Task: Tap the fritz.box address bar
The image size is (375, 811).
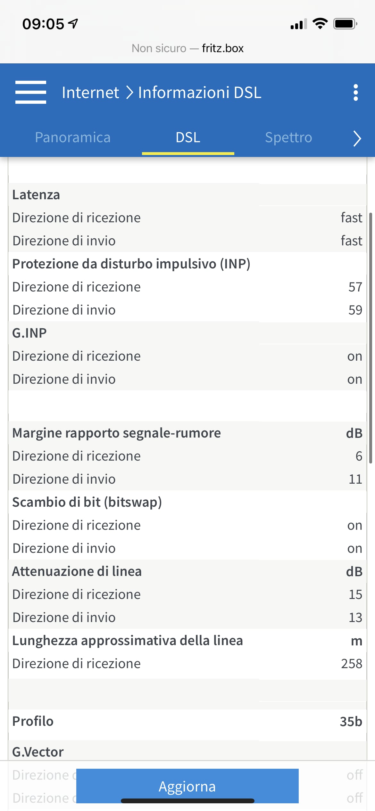Action: pos(188,48)
